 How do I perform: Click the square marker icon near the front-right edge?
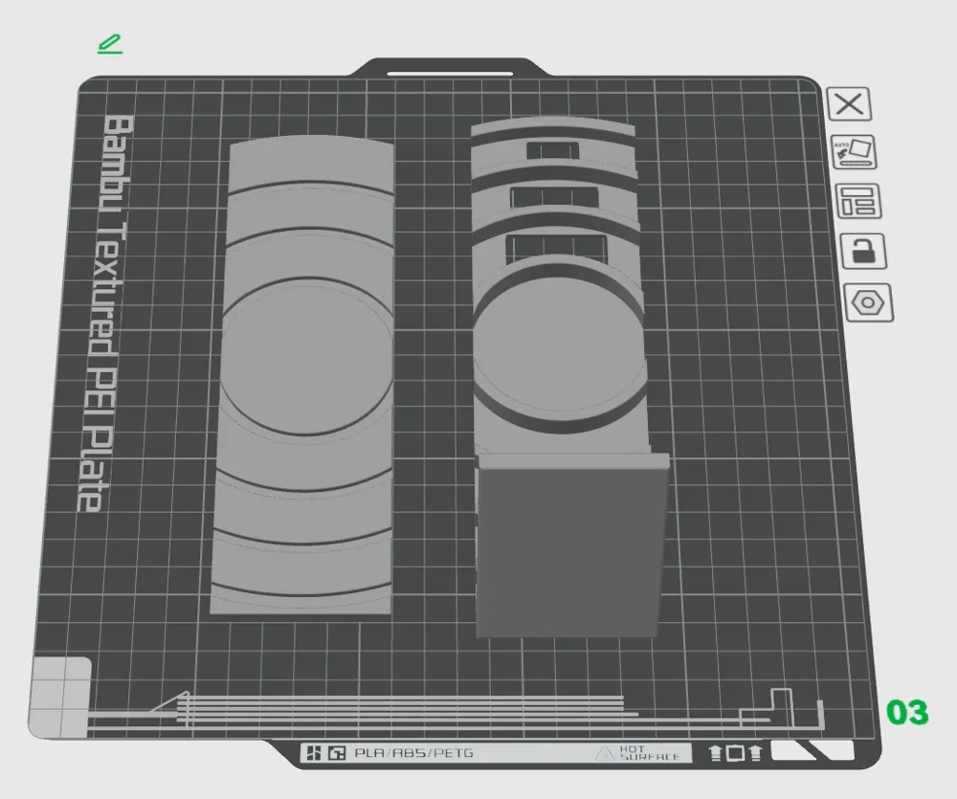pyautogui.click(x=734, y=754)
